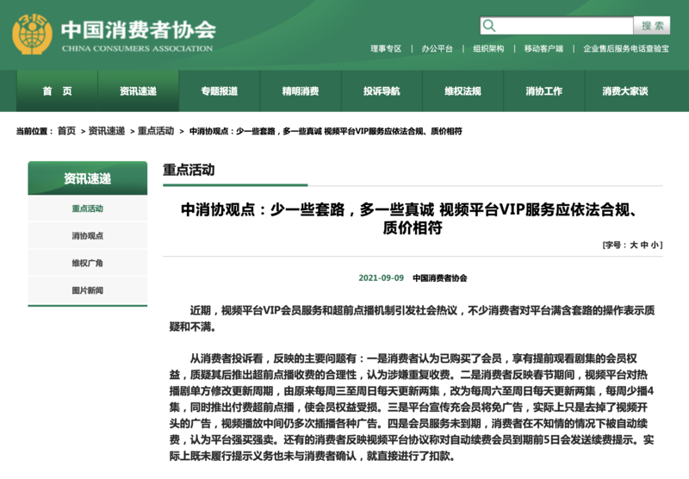This screenshot has height=479, width=689.
Task: Open the 办公平台 link
Action: [x=438, y=49]
